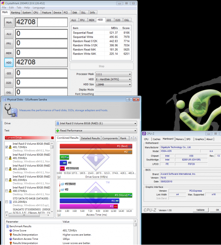The height and width of the screenshot is (245, 221).
Task: Run the MEM benchmark button
Action: point(9,53)
